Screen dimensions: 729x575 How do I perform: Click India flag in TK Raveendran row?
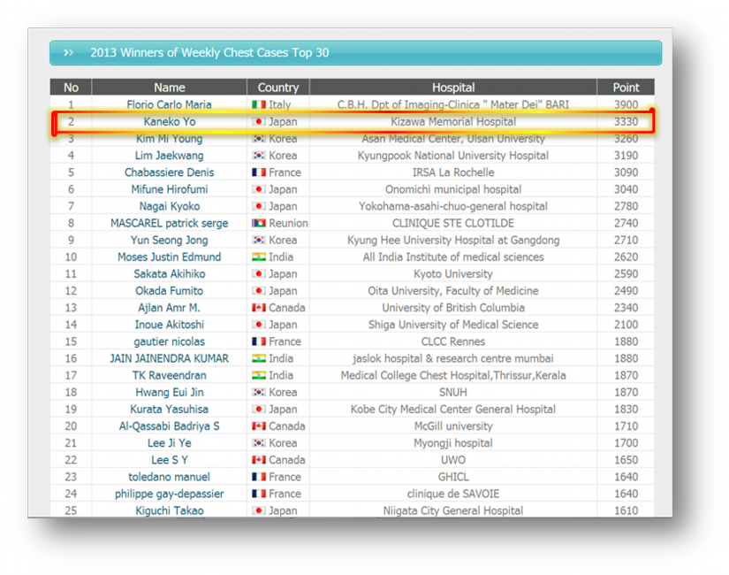coord(259,375)
